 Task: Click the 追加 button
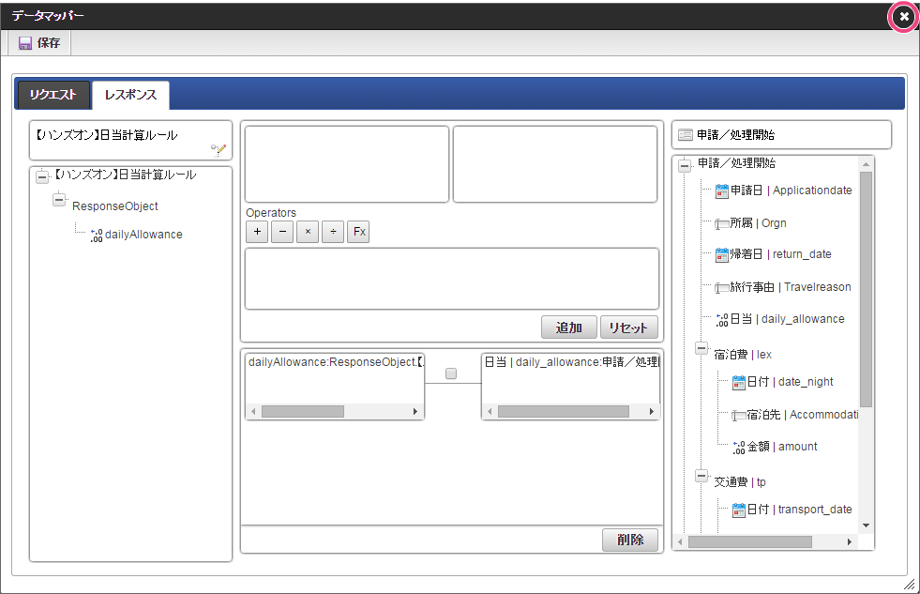(x=569, y=327)
